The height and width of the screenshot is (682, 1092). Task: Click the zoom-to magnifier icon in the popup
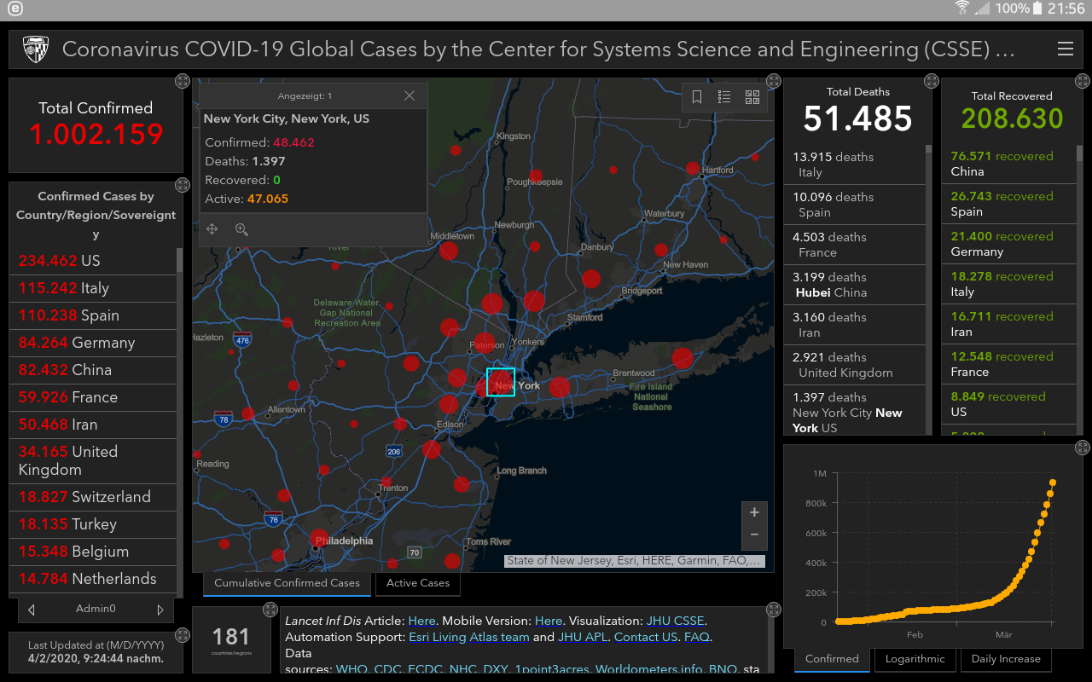[x=241, y=229]
